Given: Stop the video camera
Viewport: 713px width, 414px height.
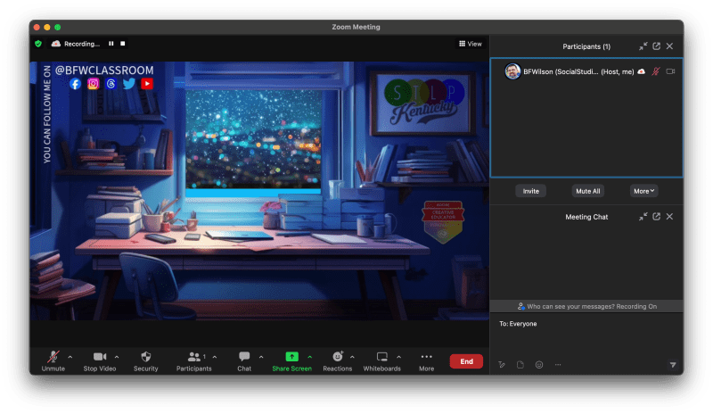Looking at the screenshot, I should point(99,357).
